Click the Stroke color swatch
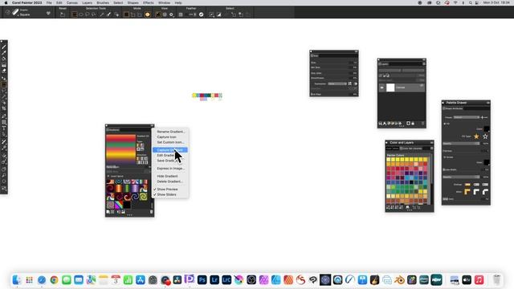Viewport: 514px width, 289px height. [487, 162]
